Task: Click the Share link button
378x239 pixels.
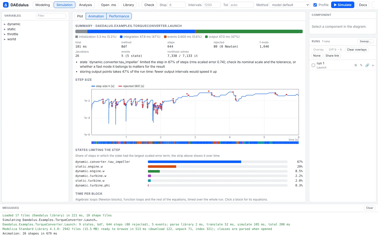Action: click(332, 56)
